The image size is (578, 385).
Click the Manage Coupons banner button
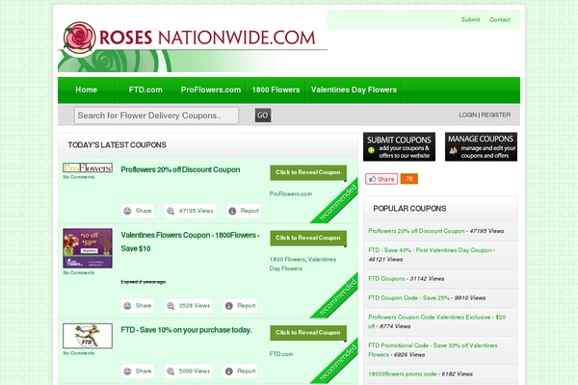click(481, 146)
